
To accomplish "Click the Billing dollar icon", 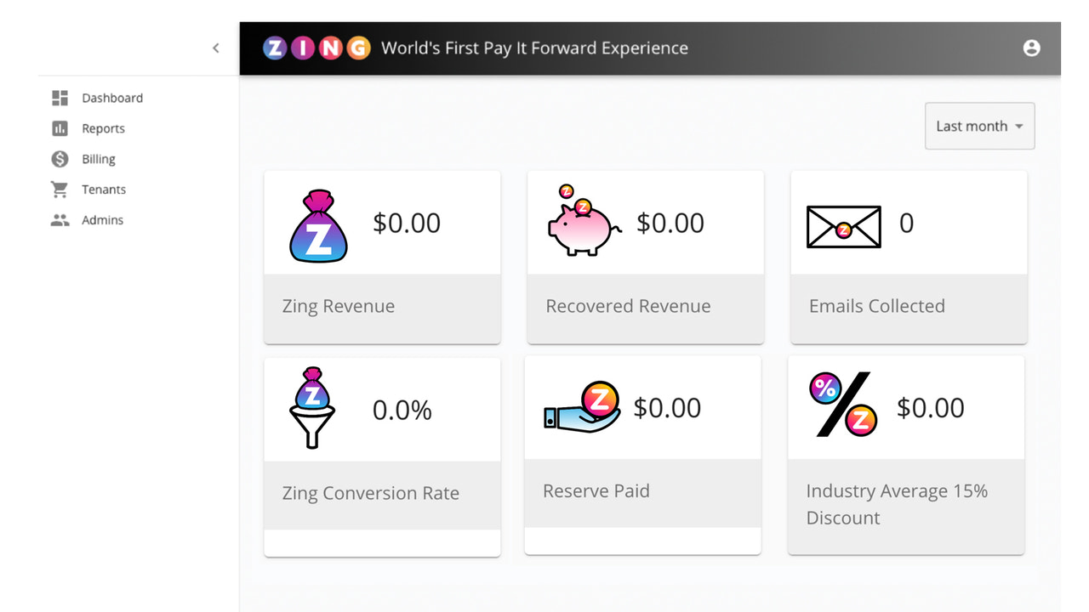I will [x=58, y=159].
